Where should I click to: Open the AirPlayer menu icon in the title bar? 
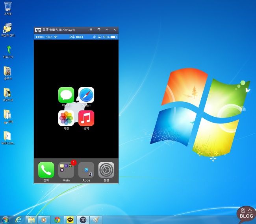coord(99,29)
